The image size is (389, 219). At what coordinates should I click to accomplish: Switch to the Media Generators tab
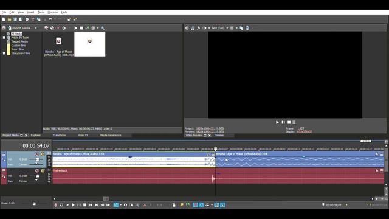click(111, 135)
